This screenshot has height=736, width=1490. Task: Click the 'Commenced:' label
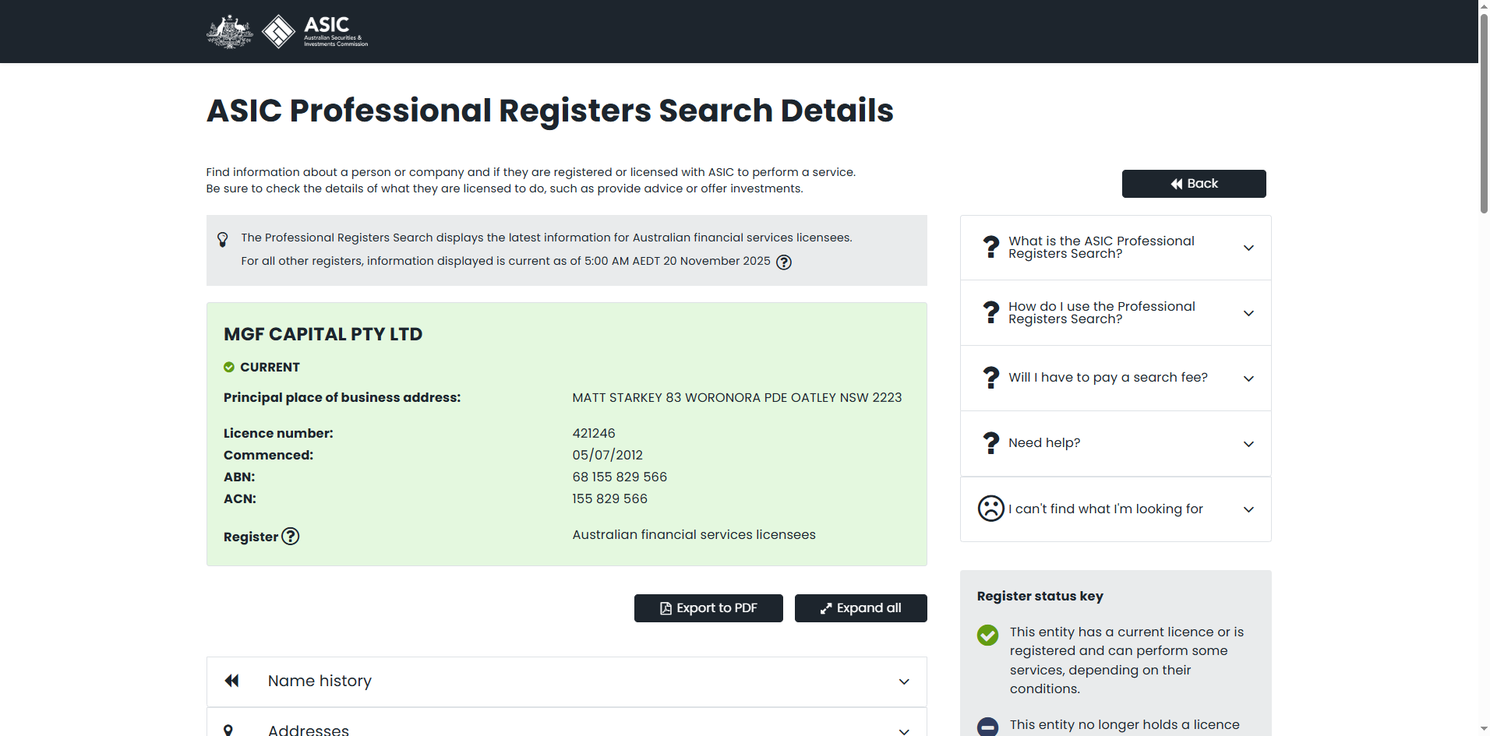click(268, 455)
